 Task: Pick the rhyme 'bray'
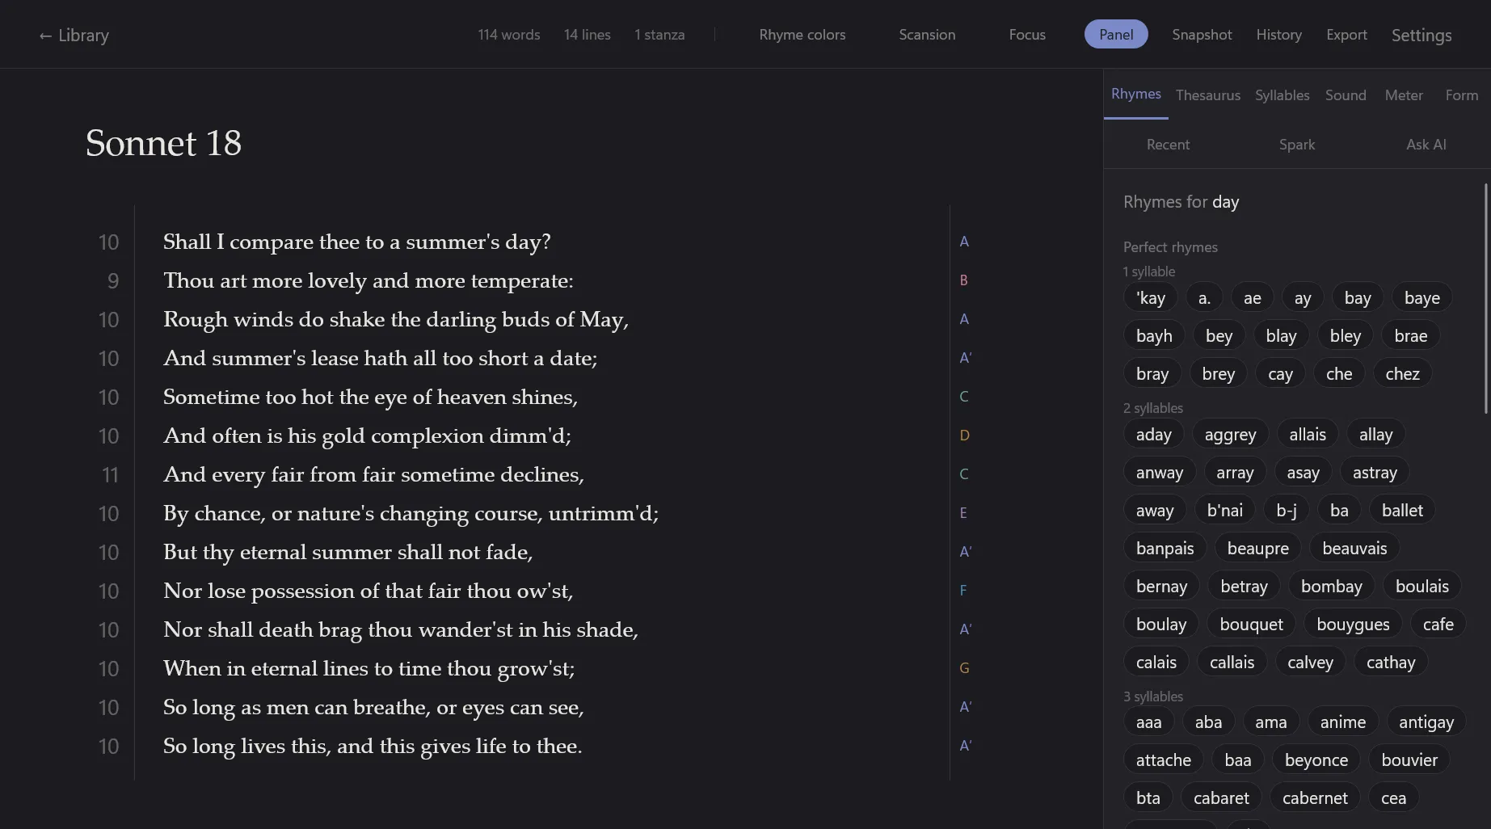click(1152, 374)
